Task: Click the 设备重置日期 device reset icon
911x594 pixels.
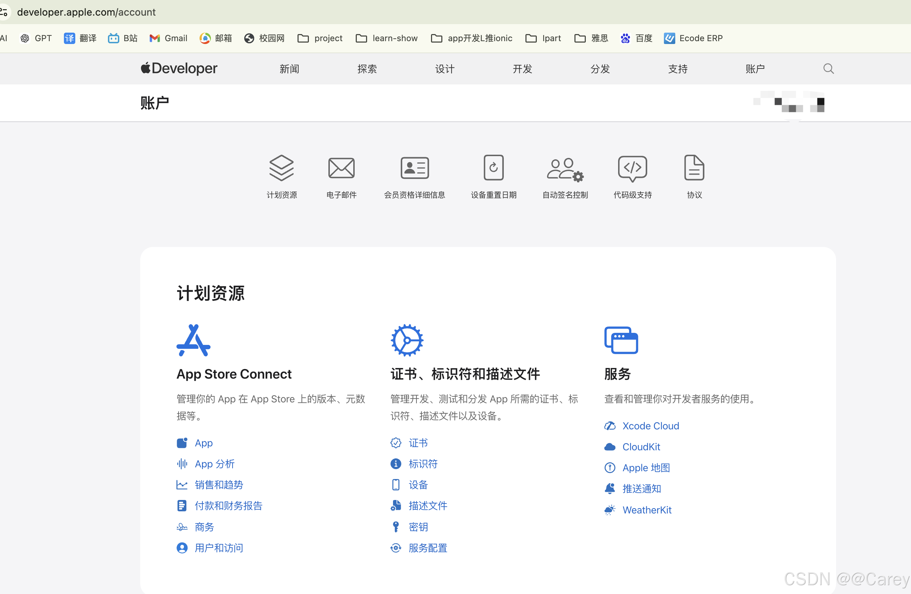Action: [x=493, y=168]
